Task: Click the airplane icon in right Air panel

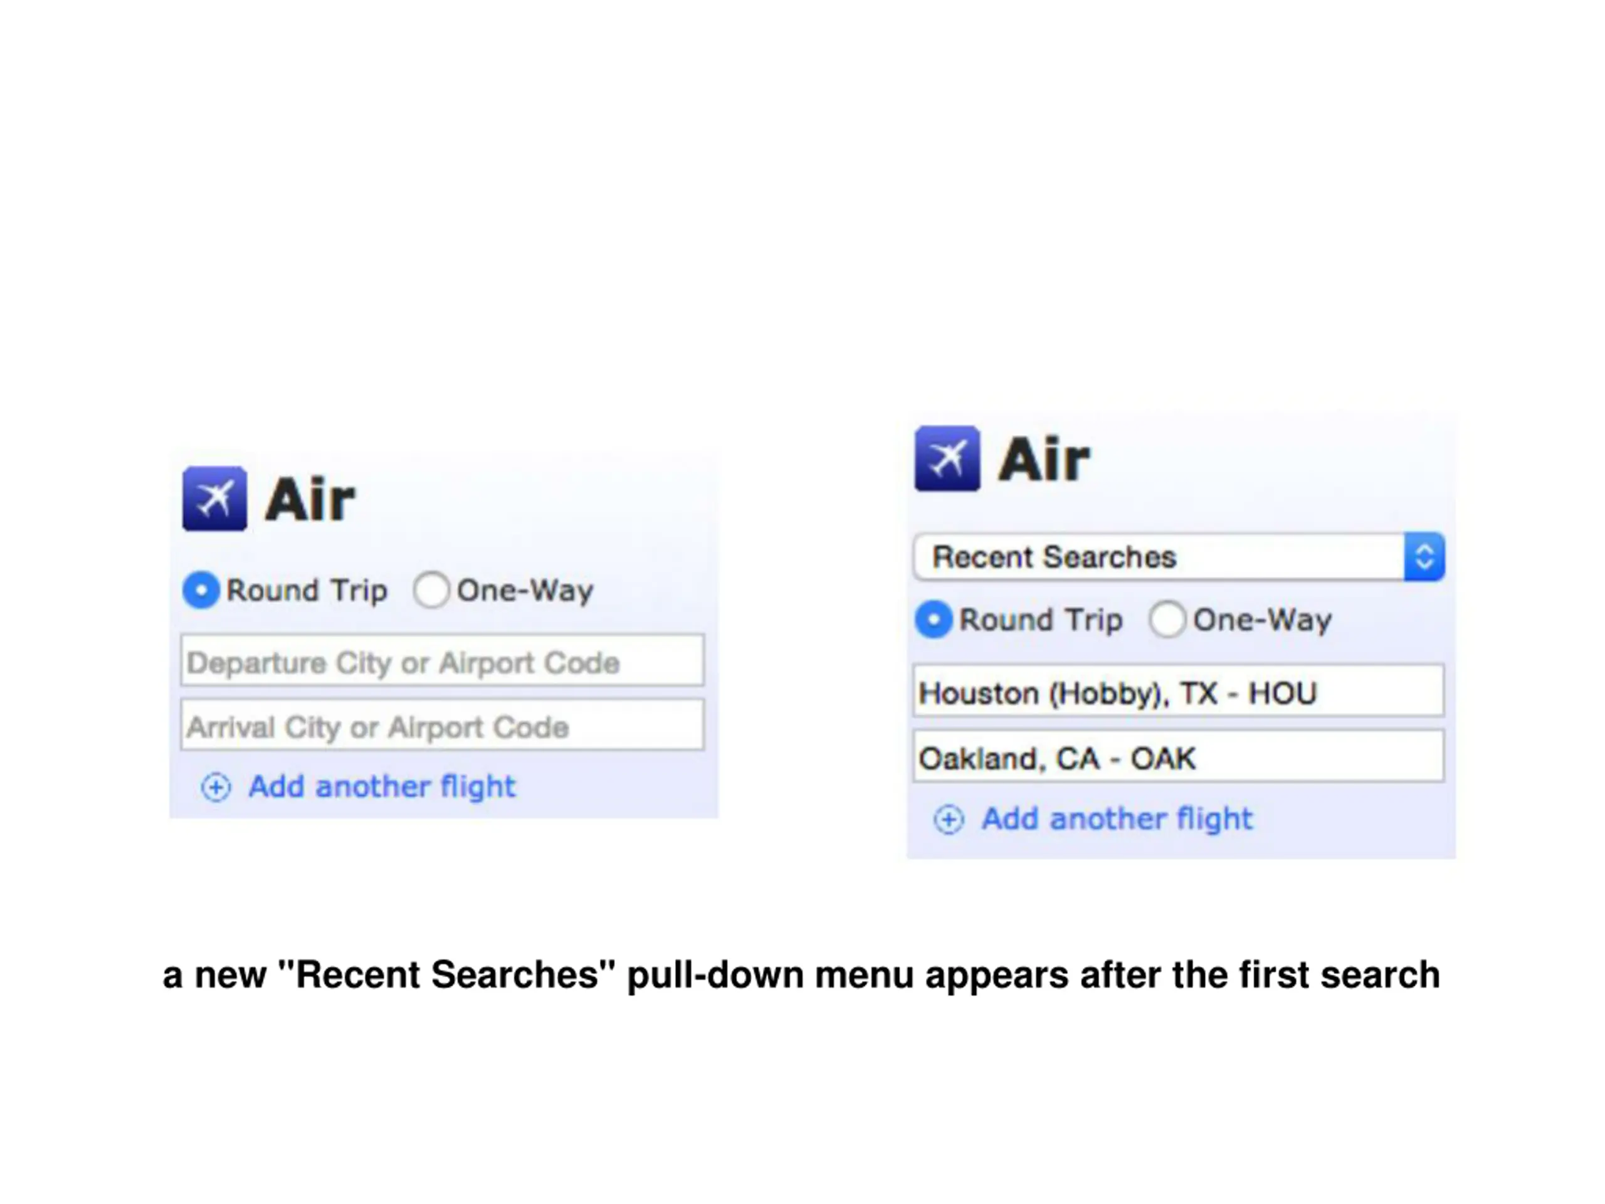Action: [947, 458]
